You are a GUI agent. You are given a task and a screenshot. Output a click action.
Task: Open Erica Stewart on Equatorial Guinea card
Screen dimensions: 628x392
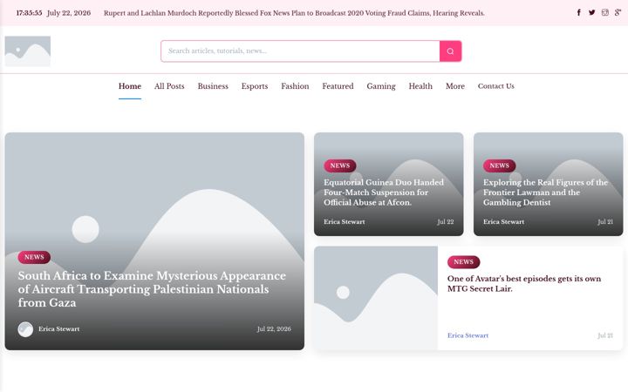click(x=344, y=221)
